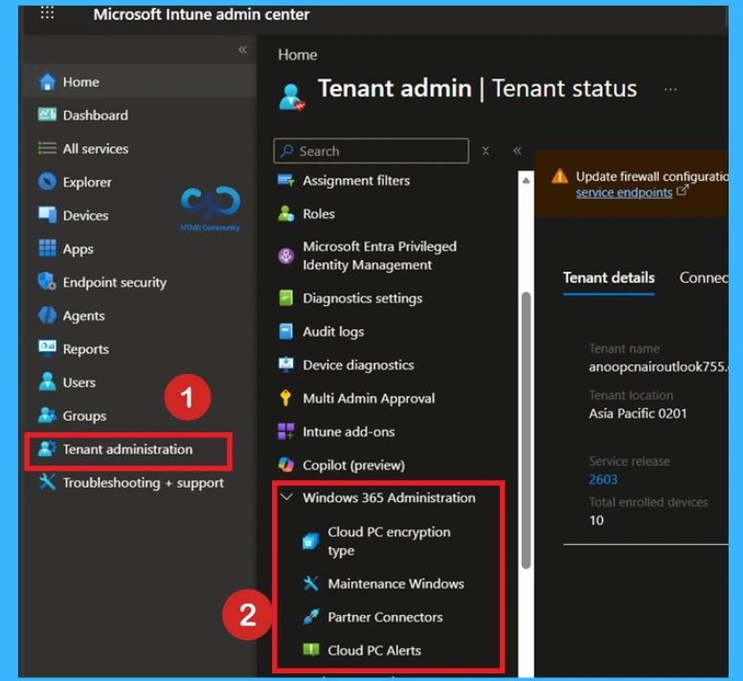Screen dimensions: 743x681
Task: Click the Reports icon in sidebar
Action: tap(47, 348)
